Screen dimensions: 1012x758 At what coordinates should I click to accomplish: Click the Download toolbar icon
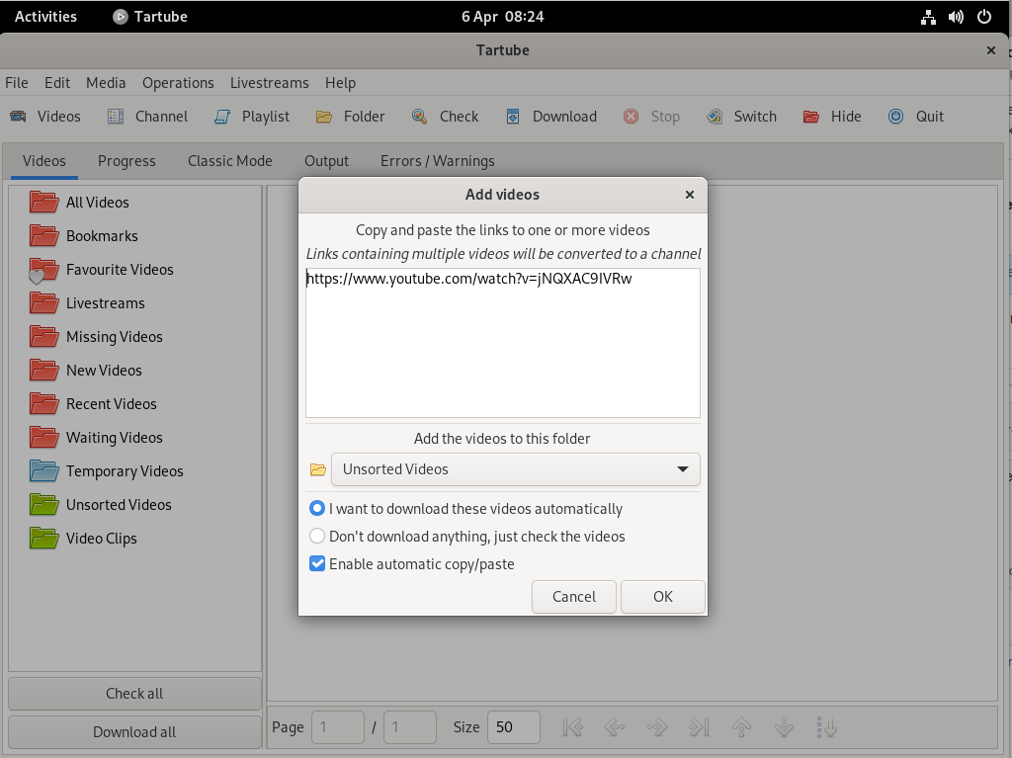coord(513,117)
